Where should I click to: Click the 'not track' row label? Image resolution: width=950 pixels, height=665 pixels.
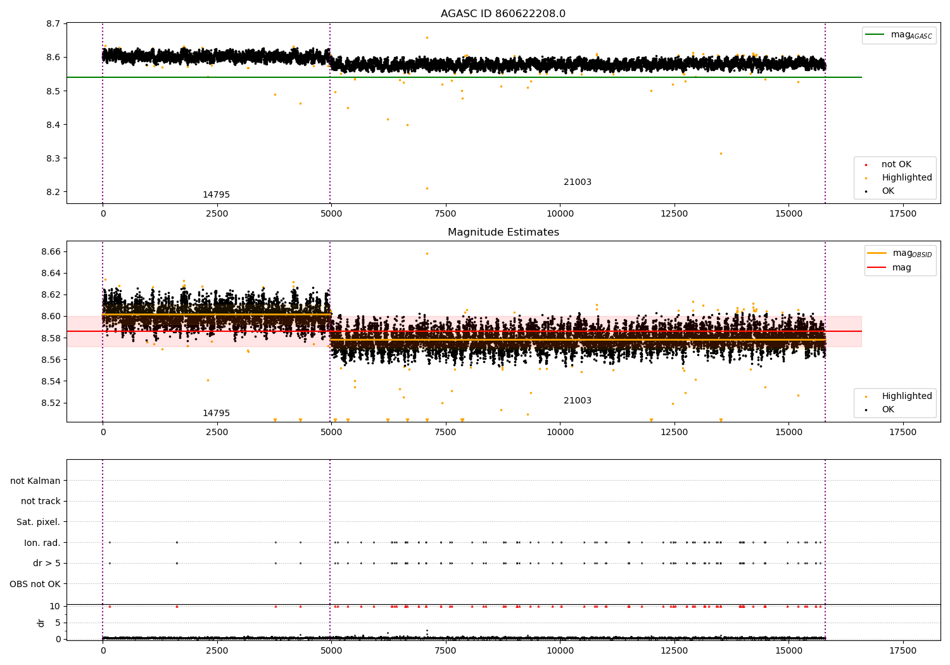[x=41, y=502]
